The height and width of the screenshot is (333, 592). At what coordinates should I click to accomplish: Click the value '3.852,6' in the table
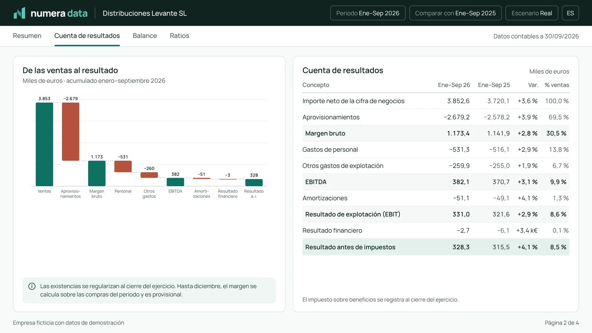(458, 101)
